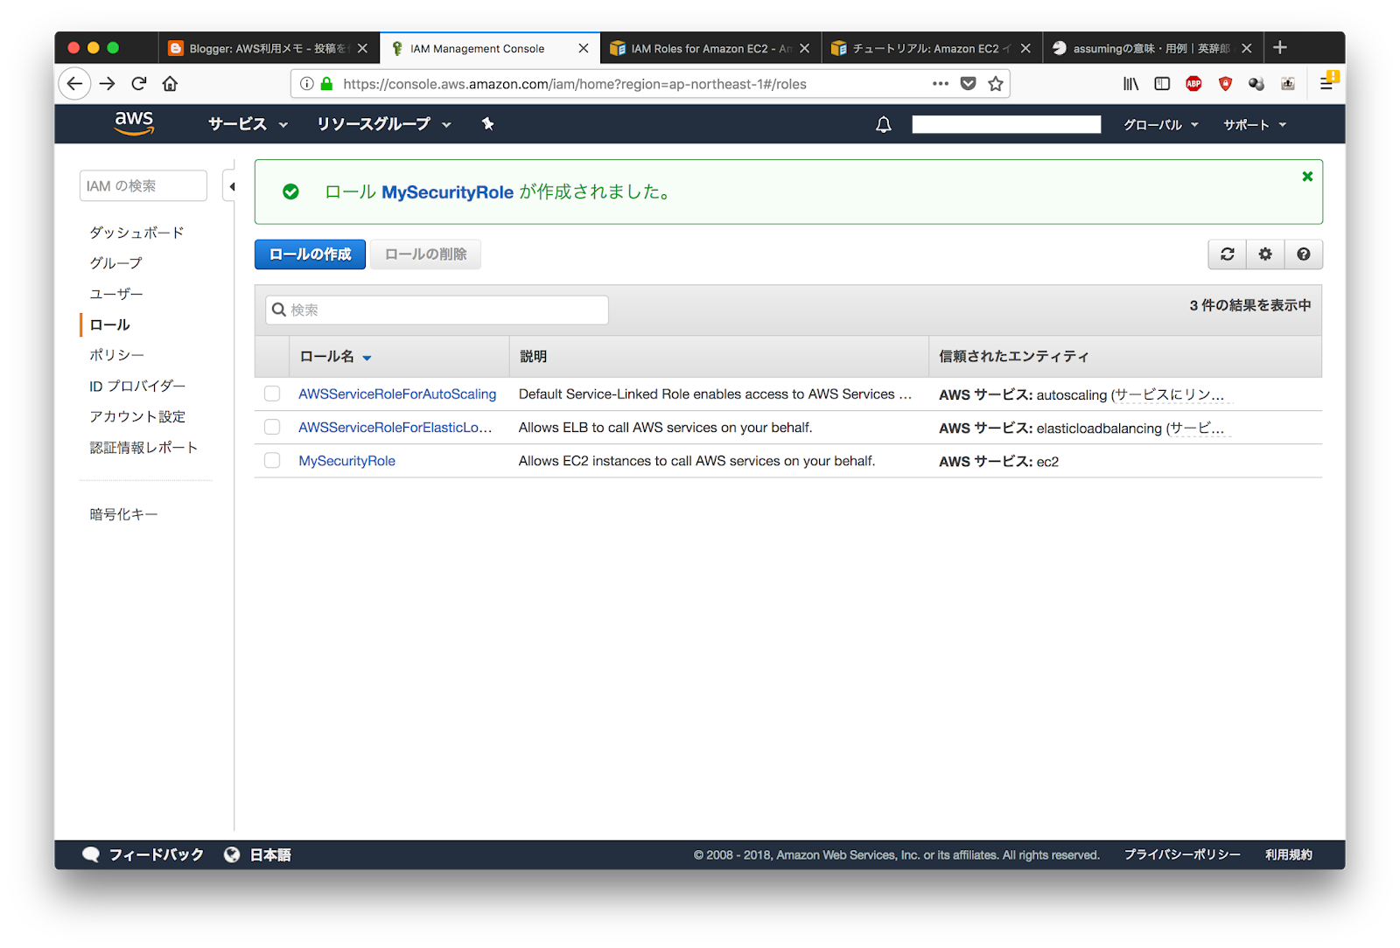
Task: Click the IAM の検索 input field
Action: point(143,185)
